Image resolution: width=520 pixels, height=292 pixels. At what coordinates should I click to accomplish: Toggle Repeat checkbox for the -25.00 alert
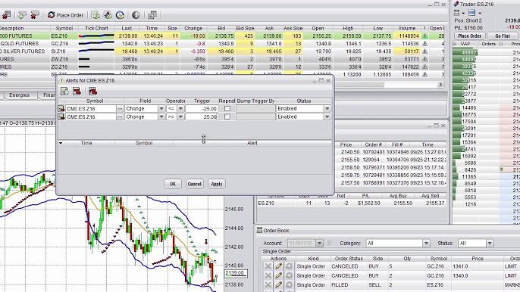pos(227,109)
